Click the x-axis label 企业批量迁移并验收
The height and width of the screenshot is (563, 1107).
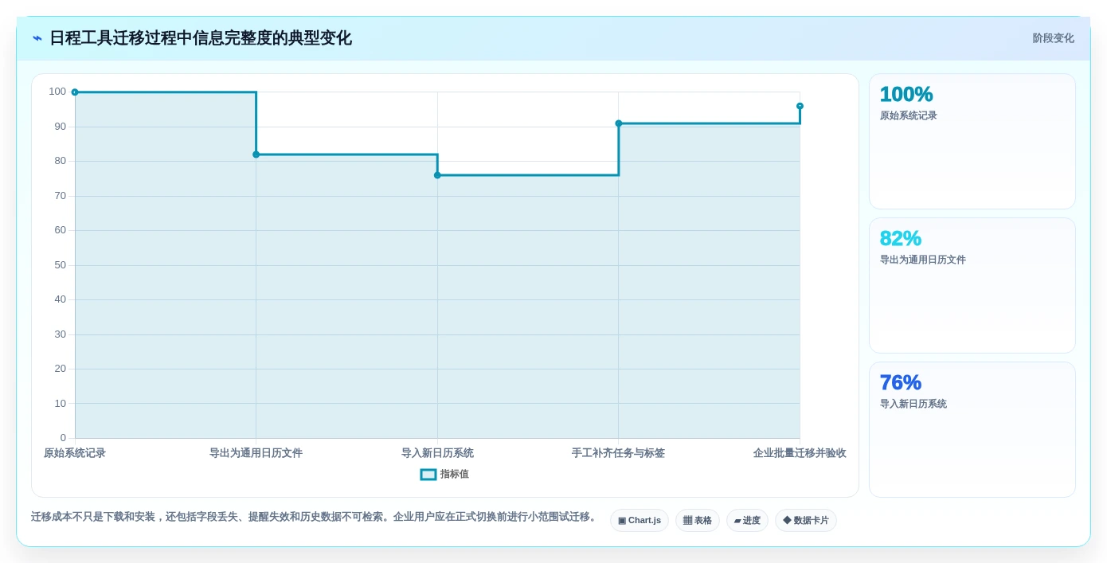pyautogui.click(x=800, y=453)
